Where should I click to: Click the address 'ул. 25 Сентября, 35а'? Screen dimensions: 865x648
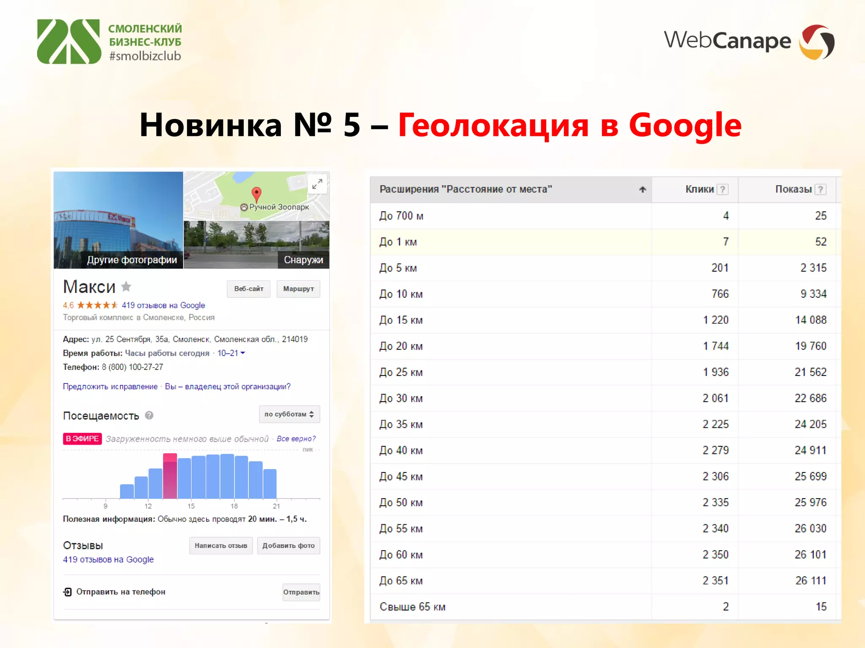[x=130, y=339]
